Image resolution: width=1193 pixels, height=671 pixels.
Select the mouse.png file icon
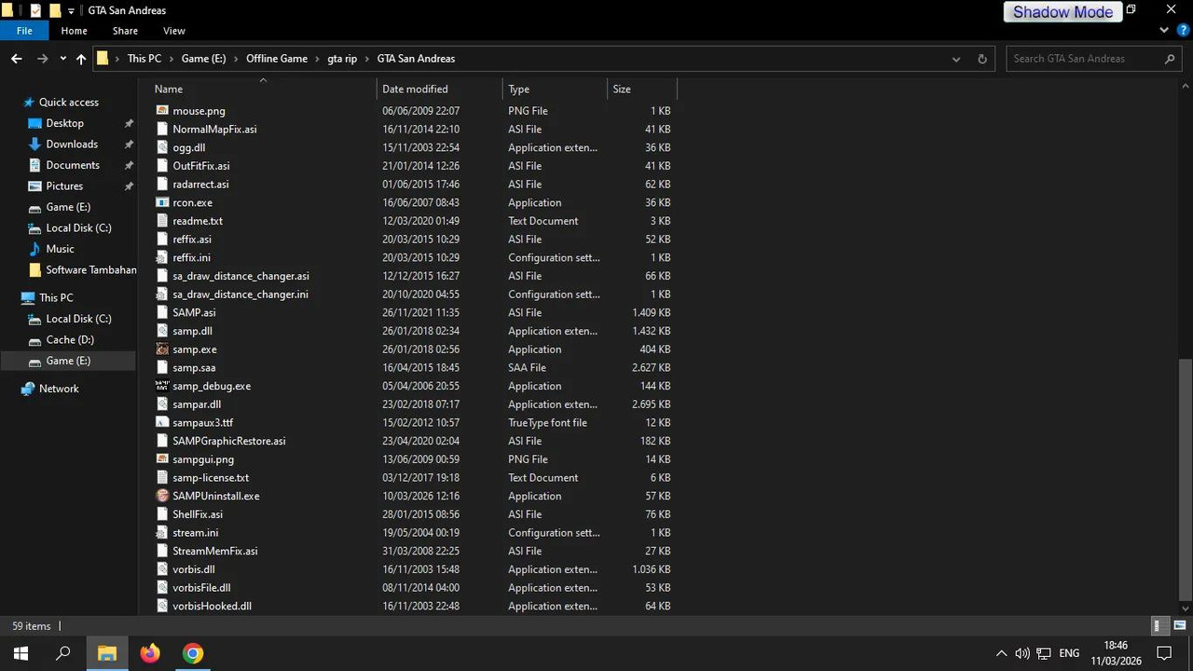coord(162,111)
